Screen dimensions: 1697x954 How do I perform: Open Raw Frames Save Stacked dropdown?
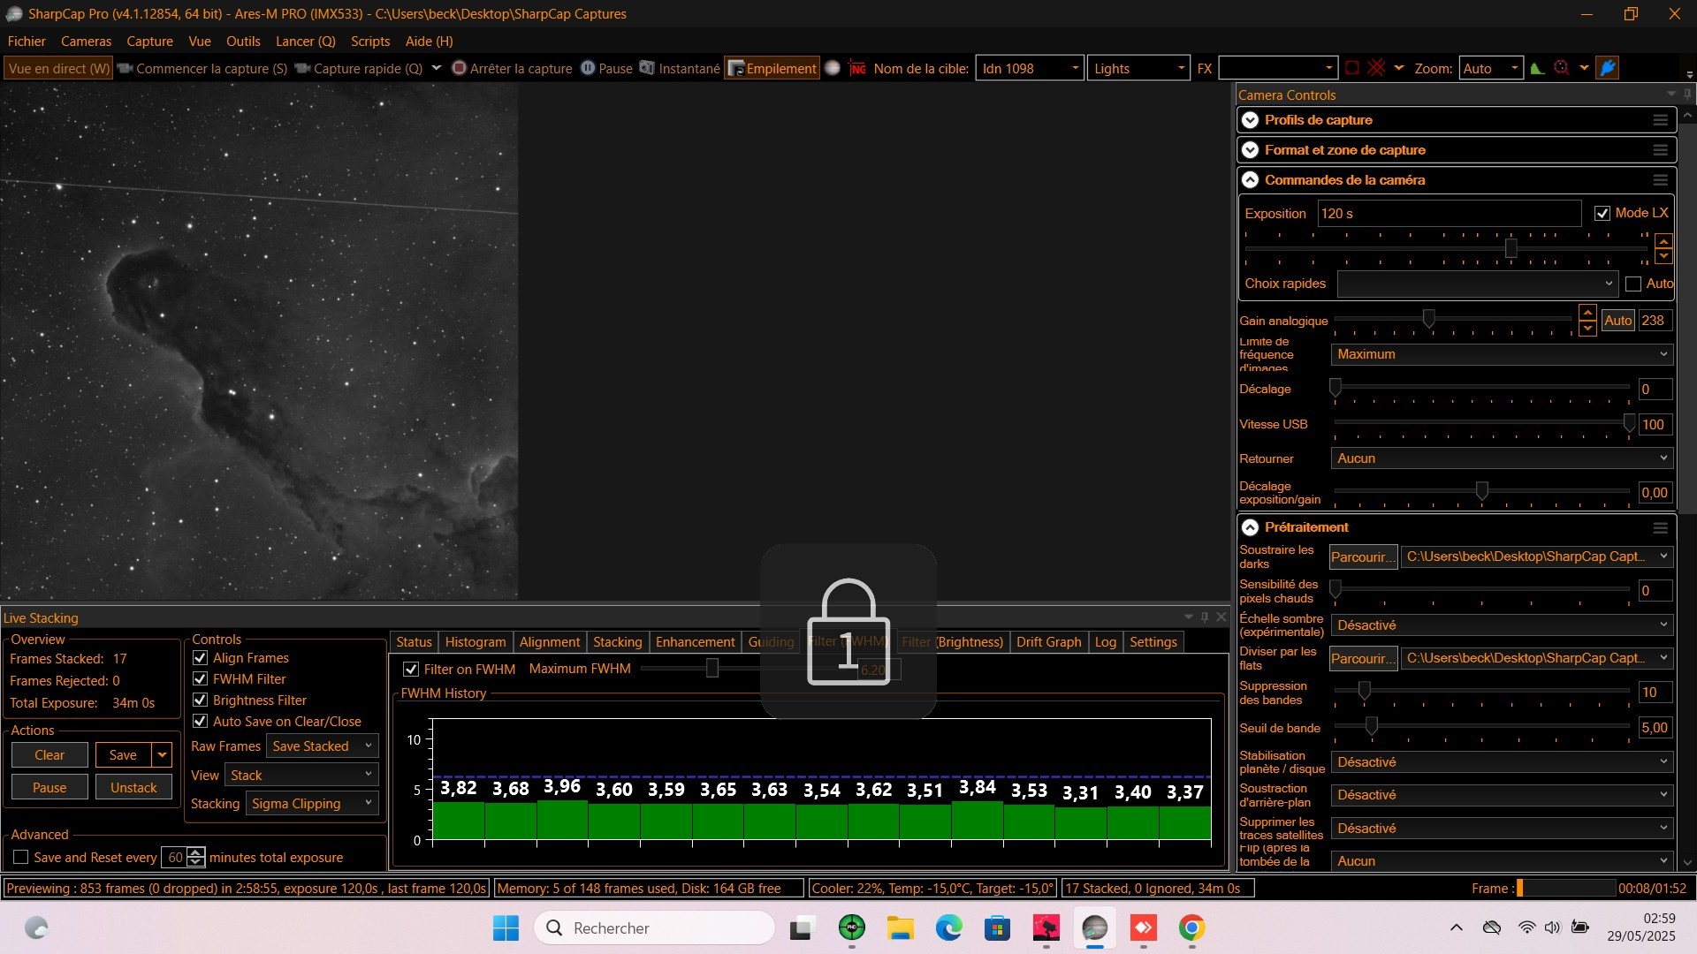323,746
